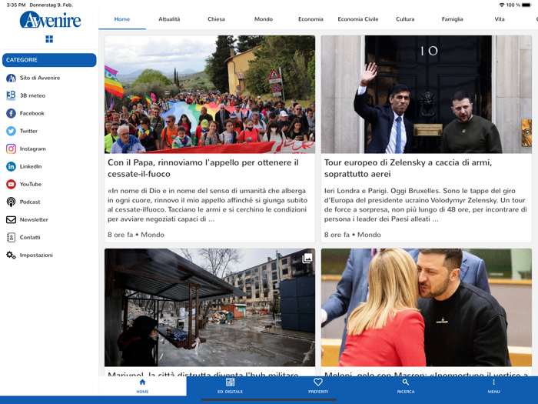This screenshot has height=404, width=538.
Task: Tap the Avvenire logo
Action: coord(50,19)
